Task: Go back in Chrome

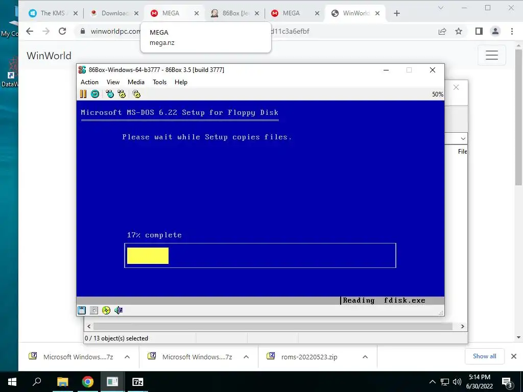Action: tap(30, 31)
